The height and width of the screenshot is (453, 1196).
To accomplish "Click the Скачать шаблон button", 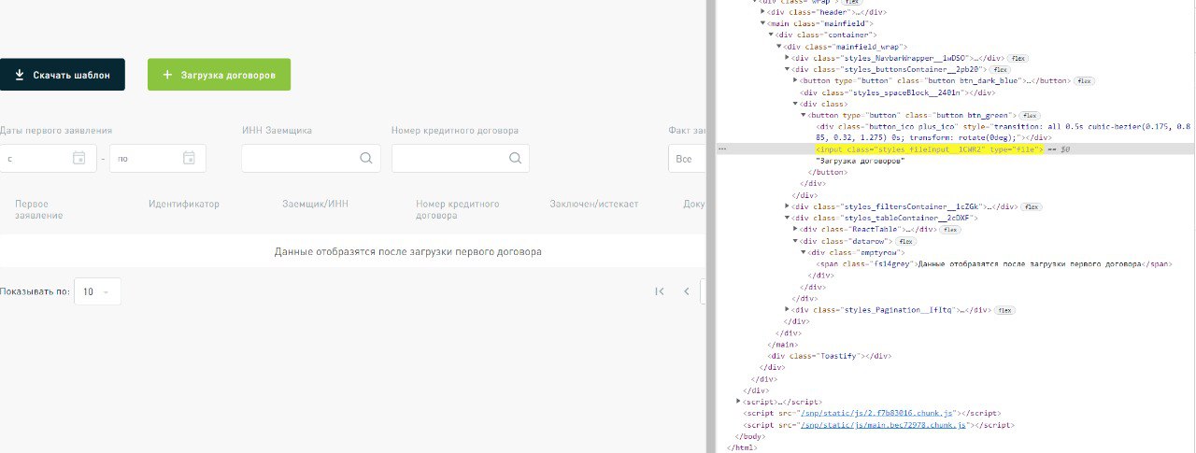I will [x=62, y=75].
